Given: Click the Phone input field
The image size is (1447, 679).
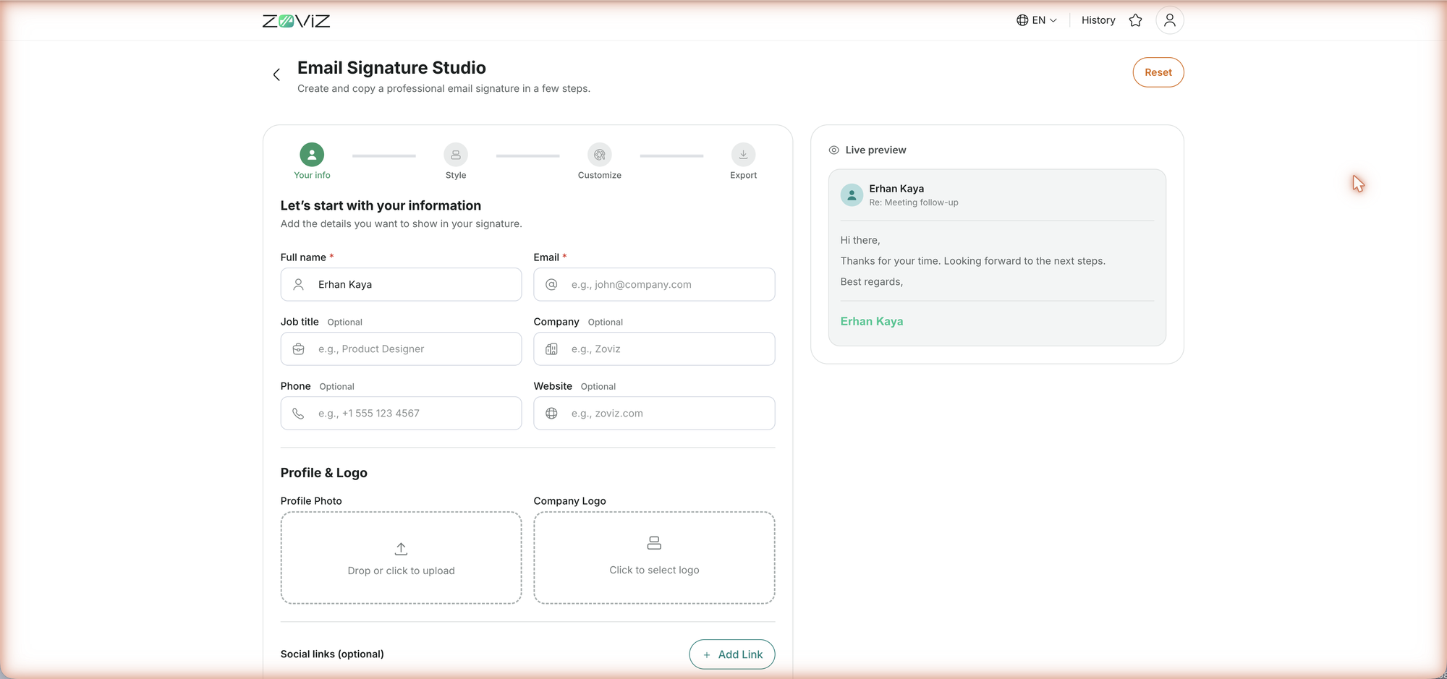Looking at the screenshot, I should click(x=401, y=414).
